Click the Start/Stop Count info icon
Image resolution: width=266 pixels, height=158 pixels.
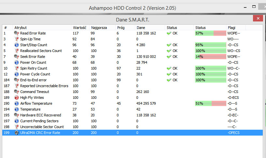click(x=17, y=45)
